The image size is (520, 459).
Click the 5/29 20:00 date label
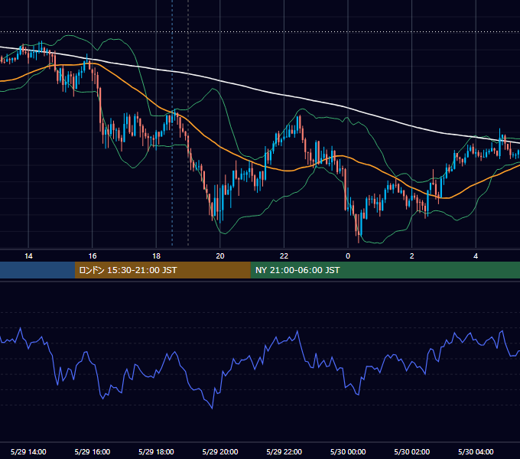[220, 451]
